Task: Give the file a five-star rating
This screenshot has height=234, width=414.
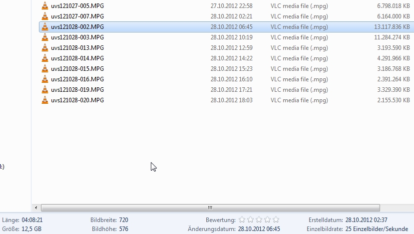Action: tap(276, 220)
